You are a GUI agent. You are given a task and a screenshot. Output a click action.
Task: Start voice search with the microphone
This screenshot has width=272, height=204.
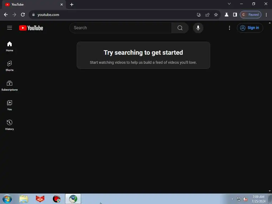click(x=198, y=28)
